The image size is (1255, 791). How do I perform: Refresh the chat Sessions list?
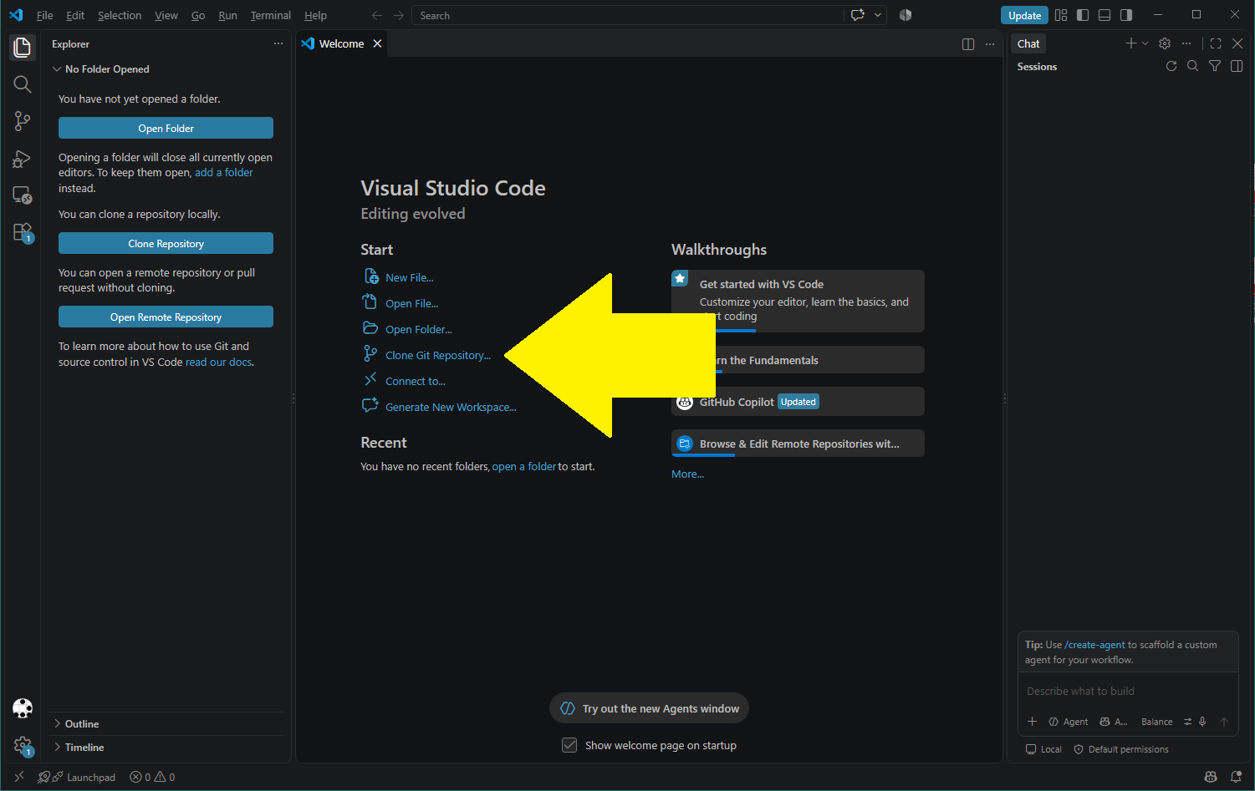coord(1171,66)
